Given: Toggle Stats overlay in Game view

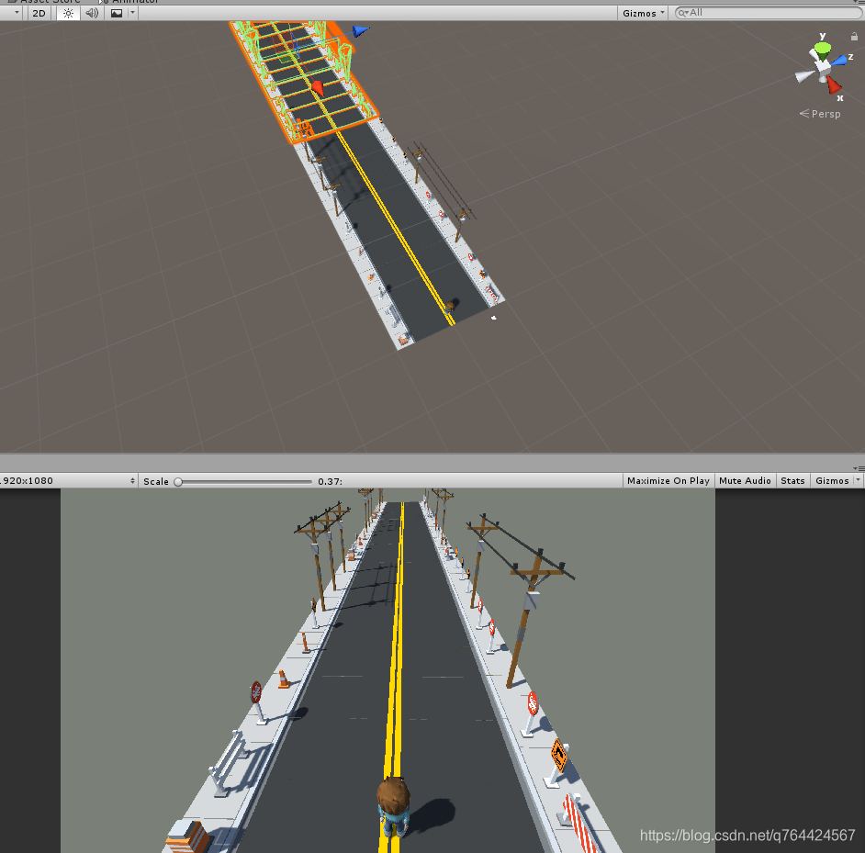Looking at the screenshot, I should pos(792,480).
